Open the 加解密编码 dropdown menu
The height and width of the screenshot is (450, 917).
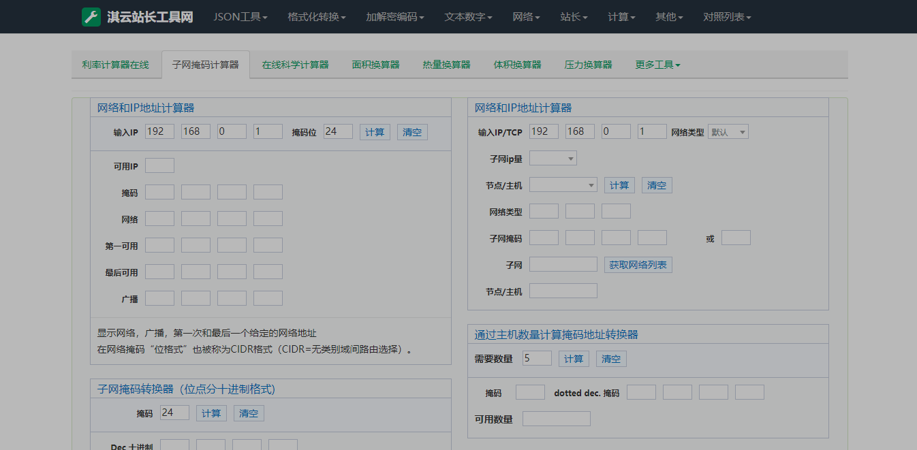[x=395, y=17]
